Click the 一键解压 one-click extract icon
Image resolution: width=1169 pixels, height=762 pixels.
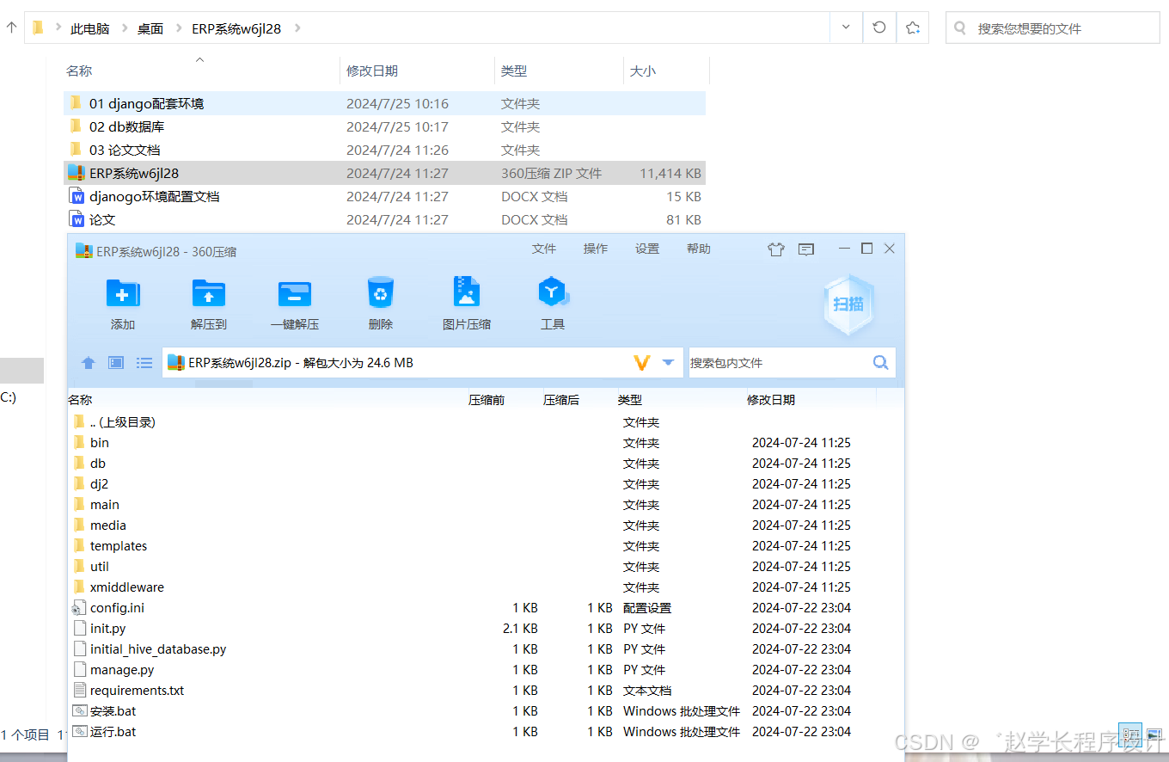[294, 303]
